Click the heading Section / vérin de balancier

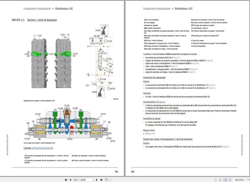[x=42, y=20]
